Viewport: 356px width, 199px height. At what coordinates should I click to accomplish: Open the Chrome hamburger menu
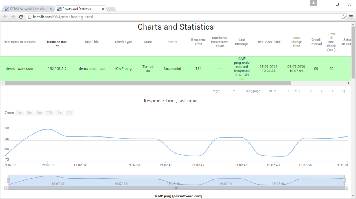coord(351,17)
